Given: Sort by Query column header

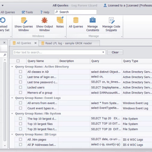Looking at the screenshot, I should point(106,61).
